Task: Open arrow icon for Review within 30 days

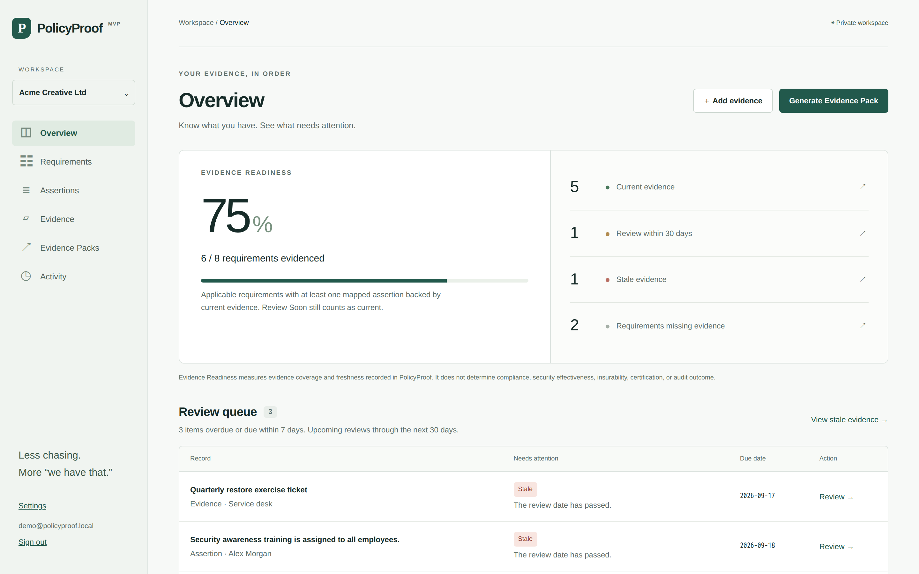Action: [863, 233]
